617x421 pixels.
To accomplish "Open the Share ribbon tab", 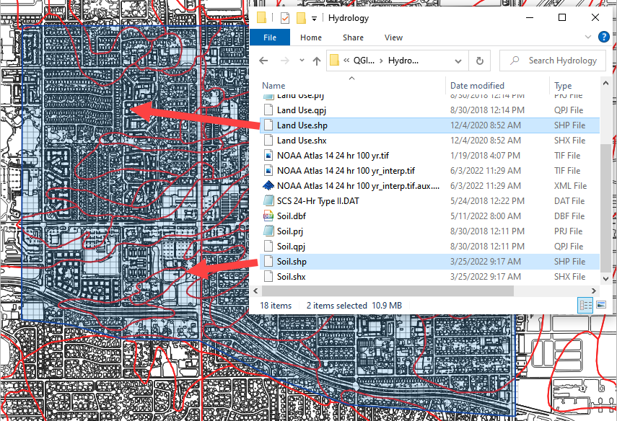I will pyautogui.click(x=353, y=37).
